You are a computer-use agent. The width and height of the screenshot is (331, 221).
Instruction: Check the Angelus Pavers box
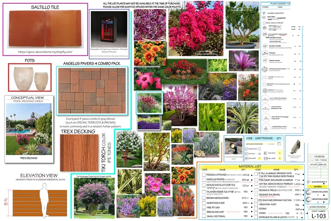click(x=204, y=180)
